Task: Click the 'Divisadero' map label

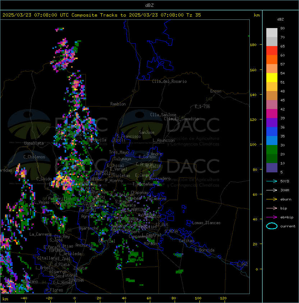Action: tap(160, 178)
